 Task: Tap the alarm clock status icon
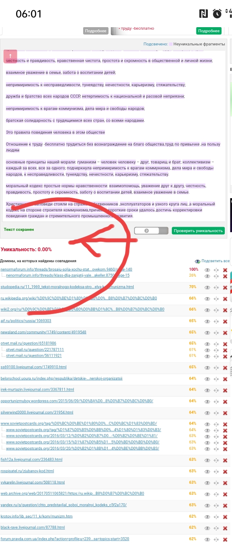217,14
